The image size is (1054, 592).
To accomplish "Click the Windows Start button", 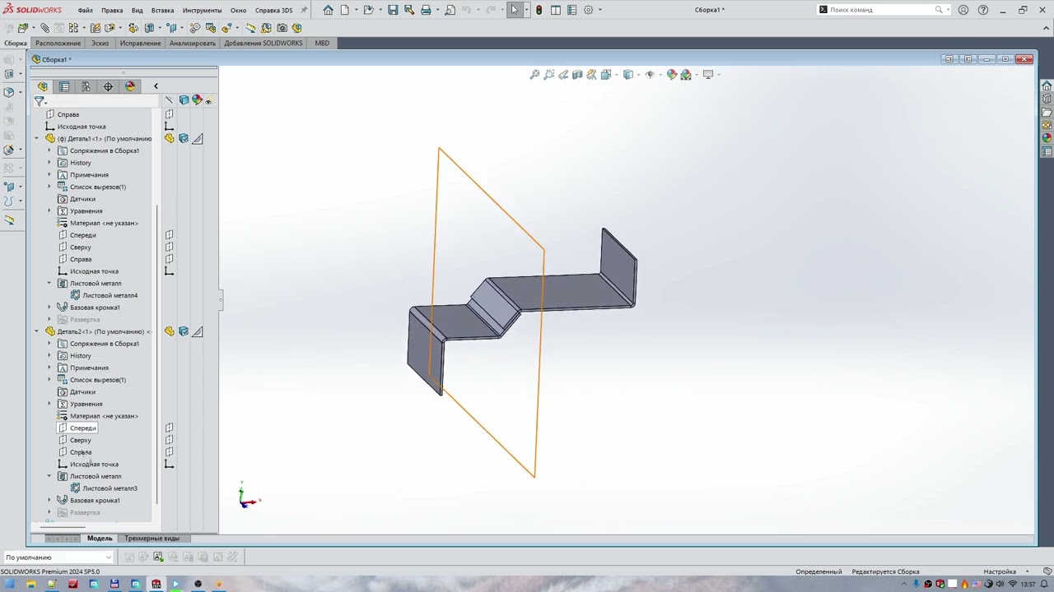I will [9, 585].
